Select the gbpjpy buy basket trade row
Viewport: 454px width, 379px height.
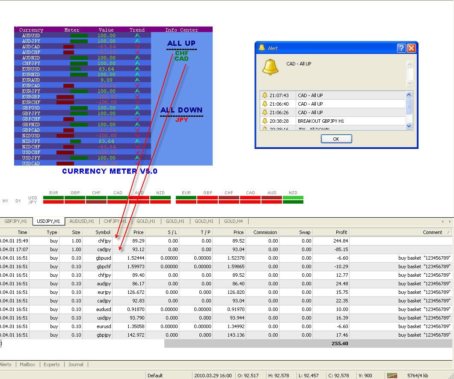[226, 335]
